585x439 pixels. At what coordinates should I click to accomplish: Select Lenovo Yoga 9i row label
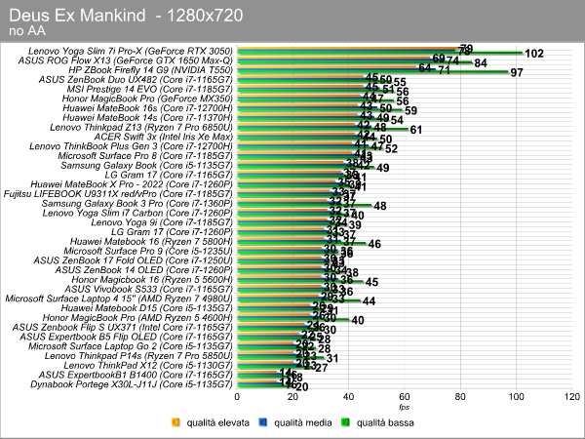[x=162, y=222]
